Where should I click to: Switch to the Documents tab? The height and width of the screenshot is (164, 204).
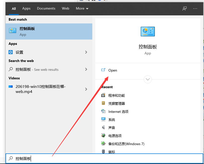point(46,9)
